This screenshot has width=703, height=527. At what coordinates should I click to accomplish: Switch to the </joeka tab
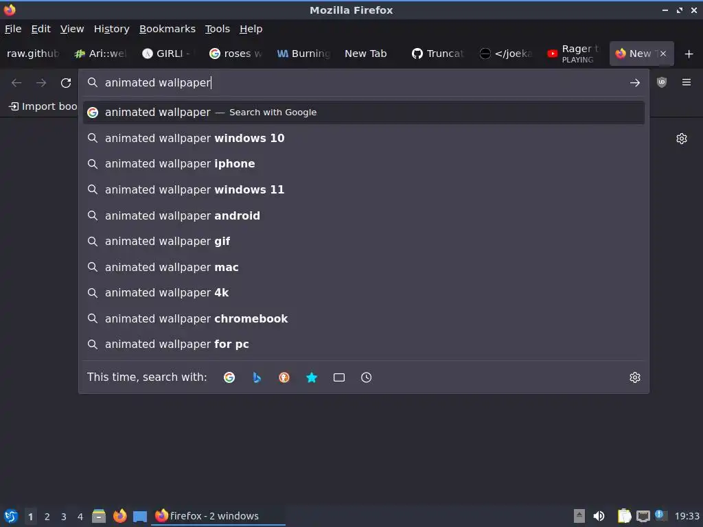tap(506, 54)
